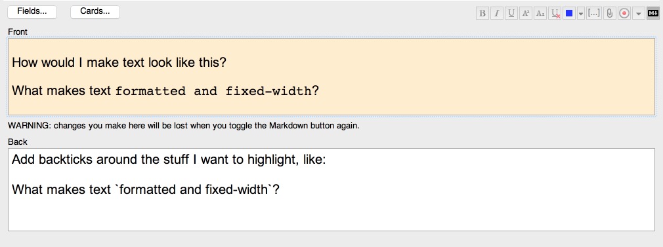The width and height of the screenshot is (663, 247).
Task: Expand the advanced options dropdown arrow
Action: pos(639,14)
